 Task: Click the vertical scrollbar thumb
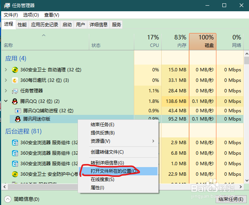(247, 60)
